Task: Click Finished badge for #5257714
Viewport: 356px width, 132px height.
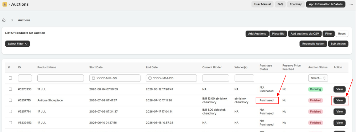Action: coord(315,111)
